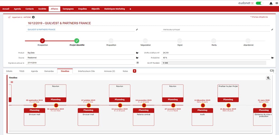Open the Finaliser le plan Projet card

pos(228,93)
